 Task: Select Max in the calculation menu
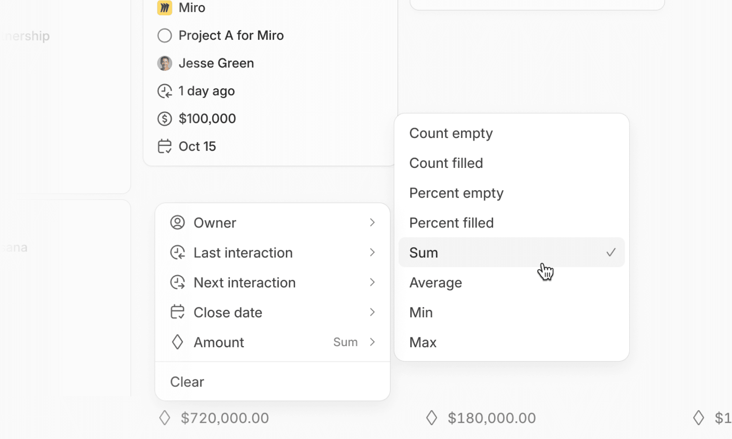click(423, 342)
